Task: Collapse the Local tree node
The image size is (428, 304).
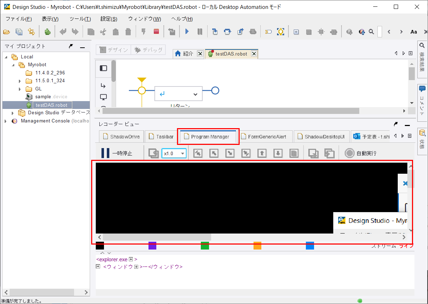Action: click(x=6, y=57)
